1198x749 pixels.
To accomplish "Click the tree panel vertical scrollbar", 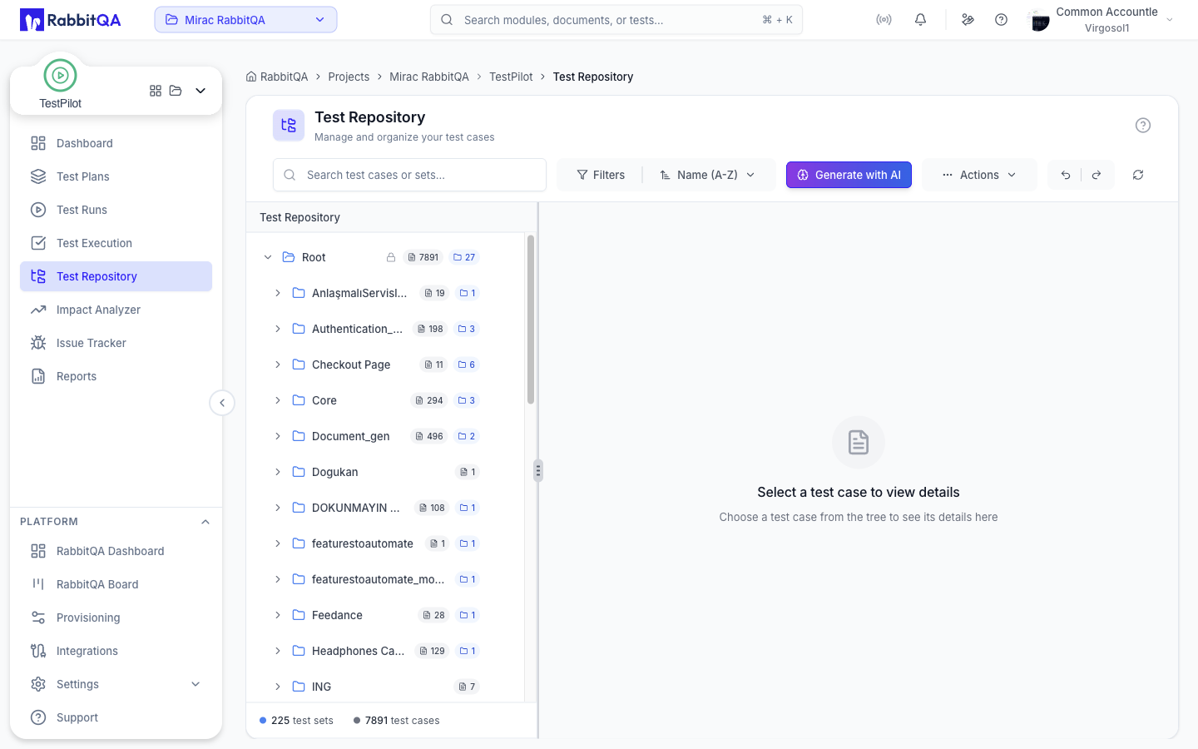I will 531,320.
